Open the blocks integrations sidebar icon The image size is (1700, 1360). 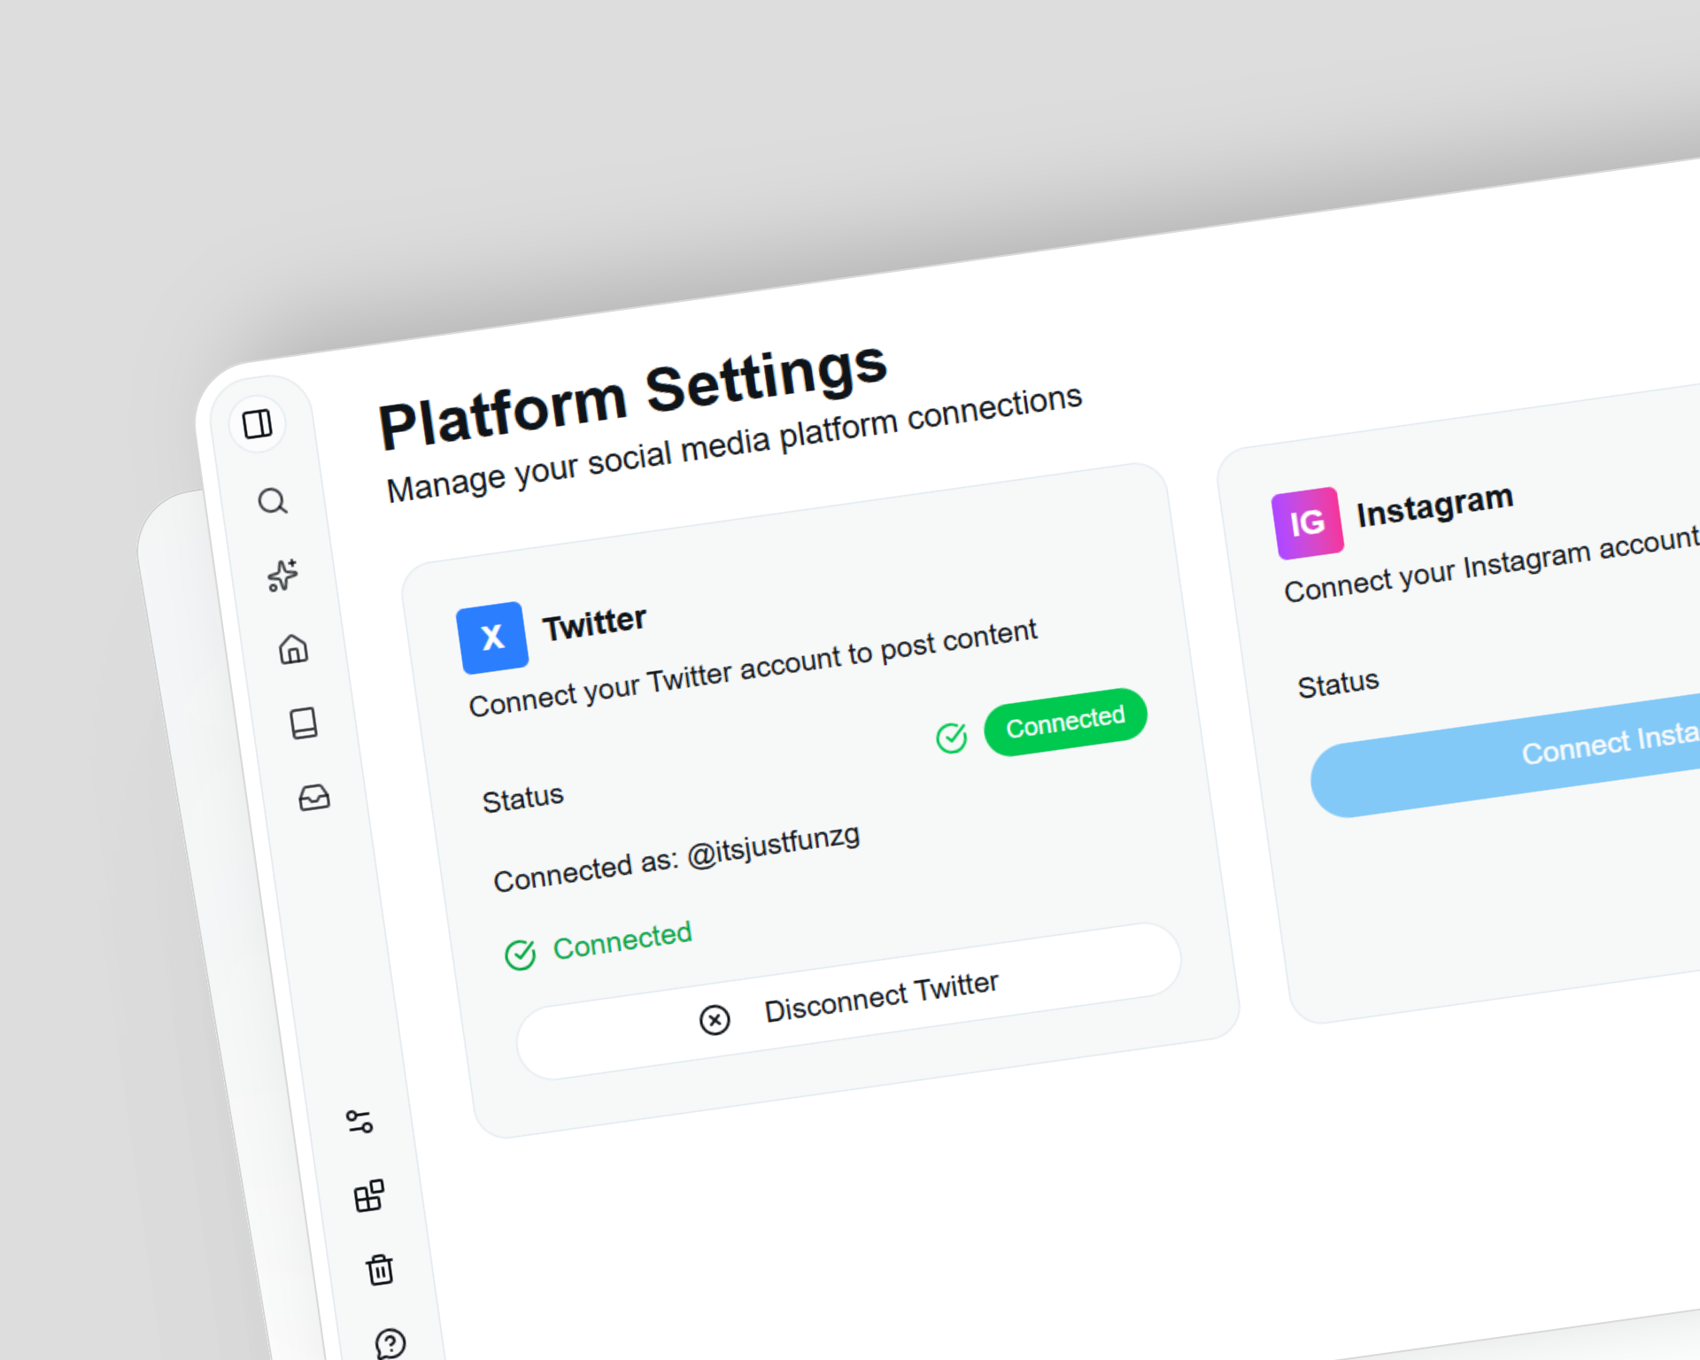click(369, 1196)
